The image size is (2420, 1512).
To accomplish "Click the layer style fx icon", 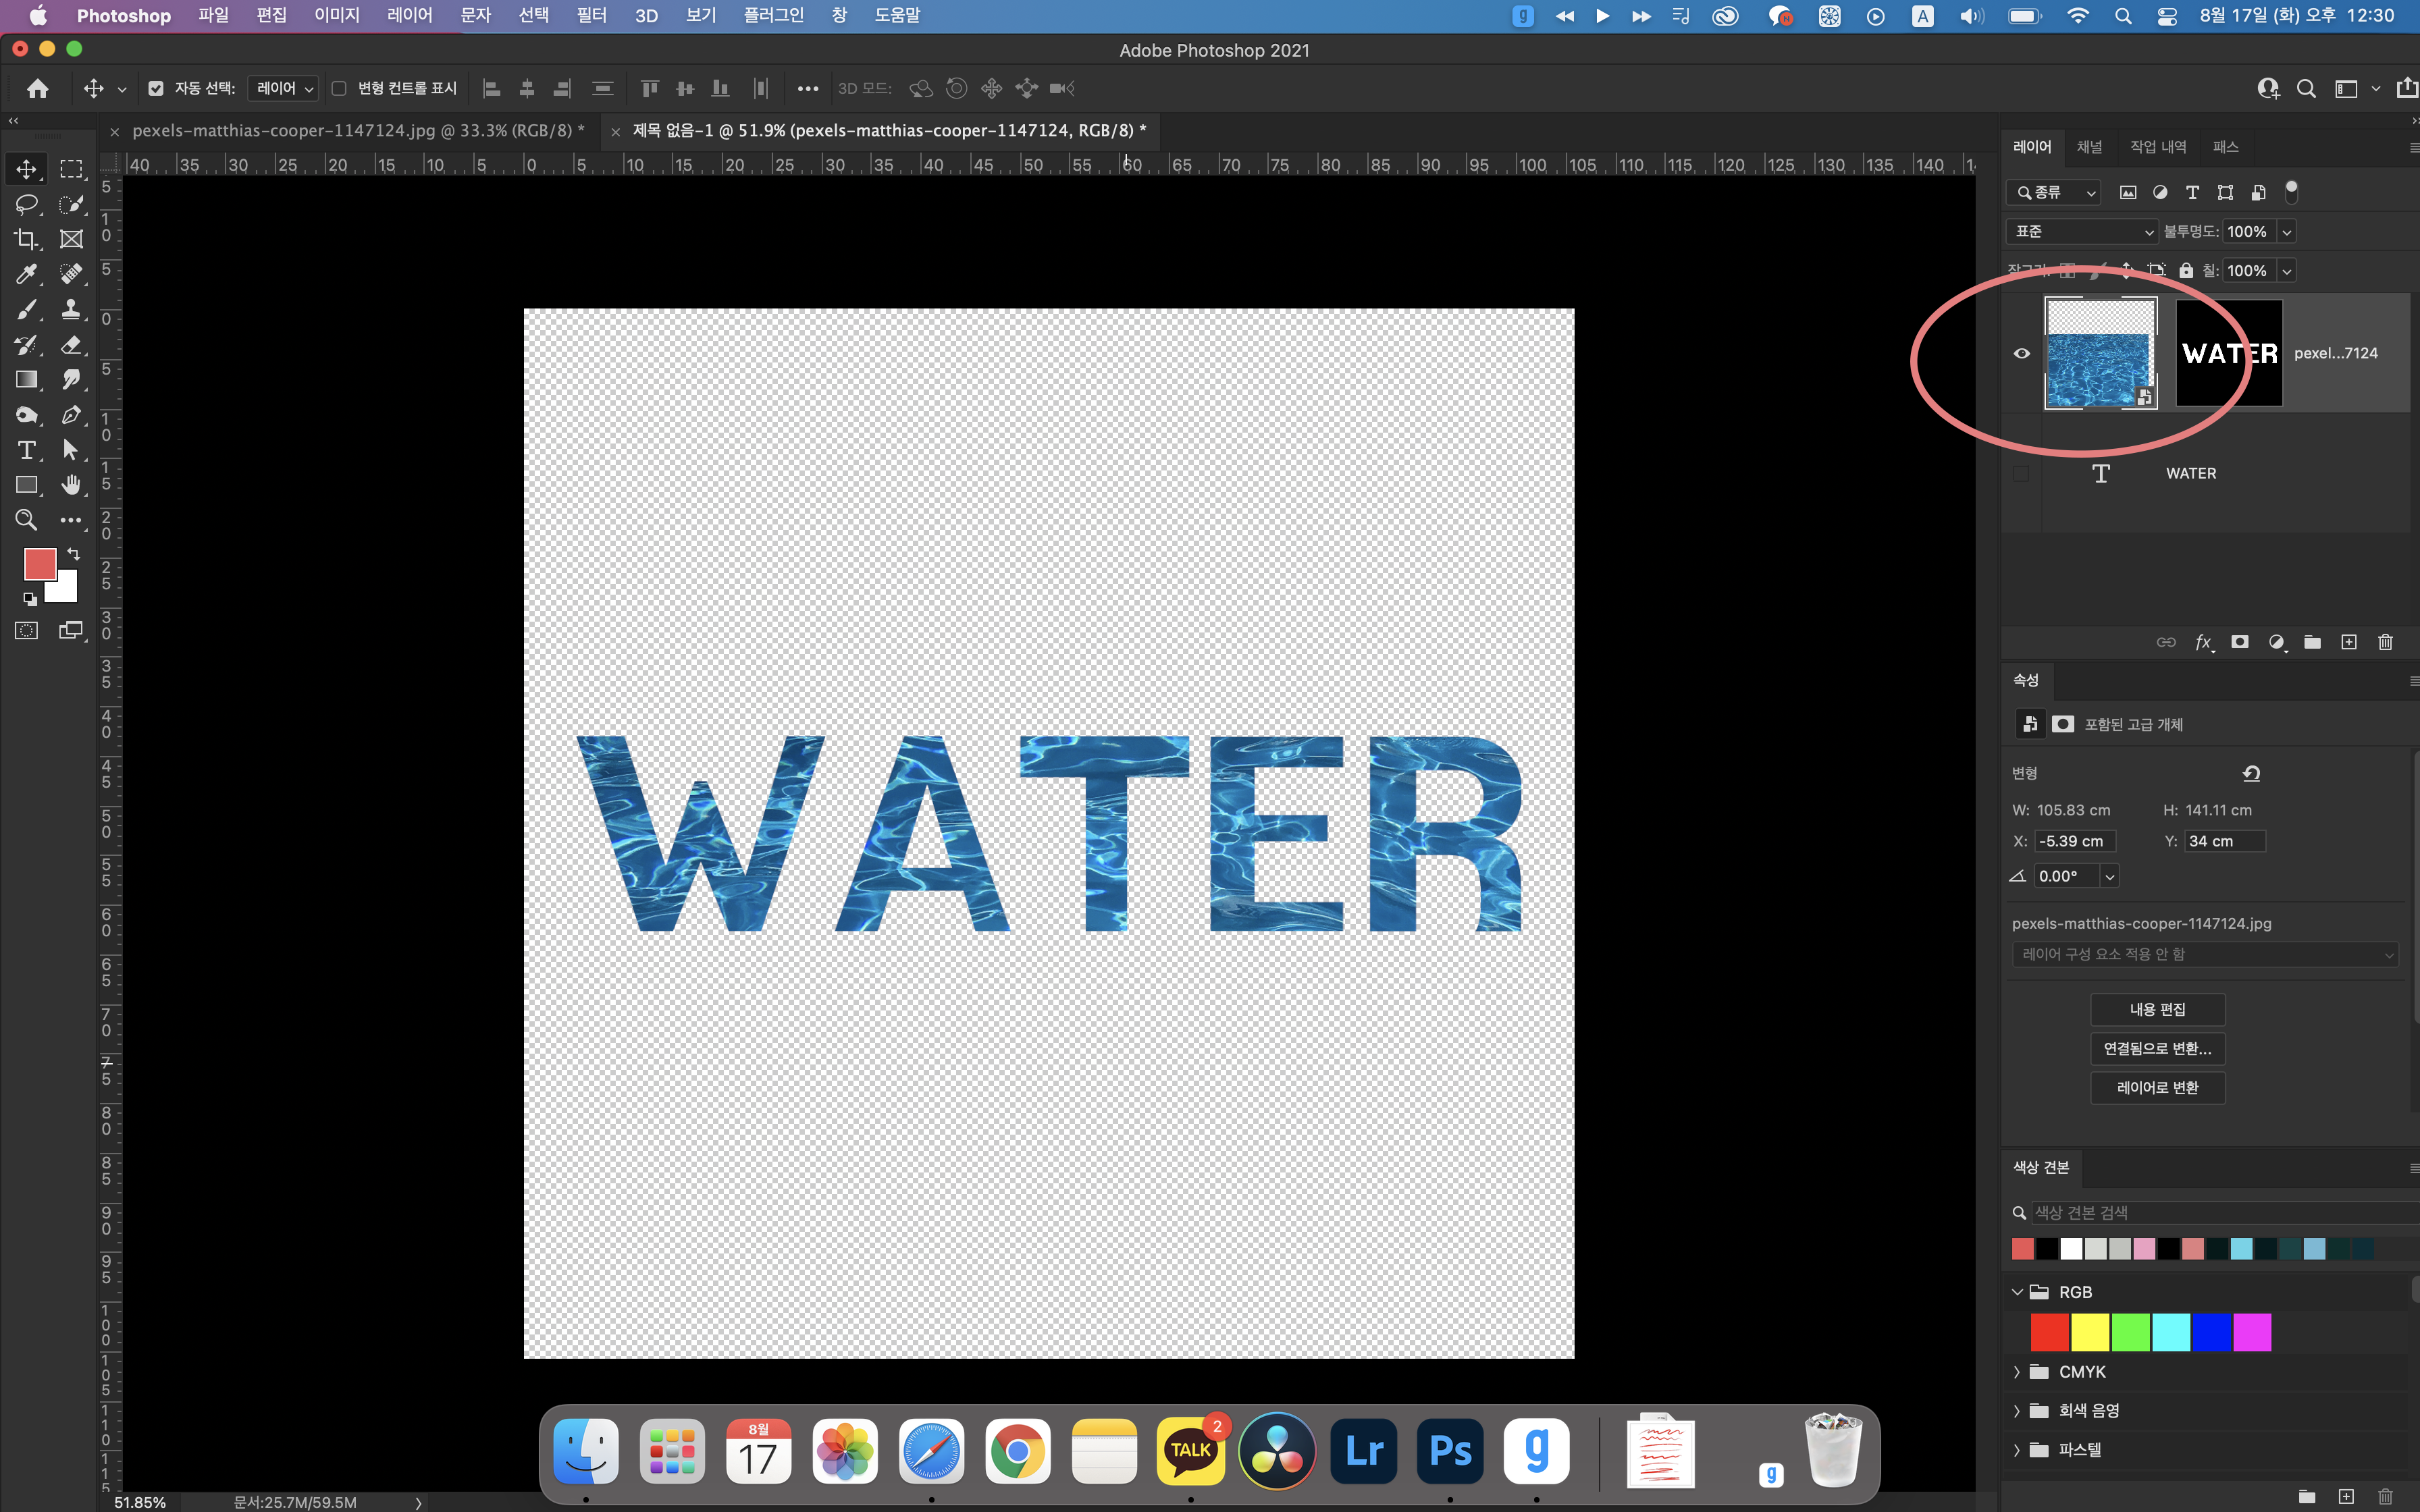I will (2203, 642).
